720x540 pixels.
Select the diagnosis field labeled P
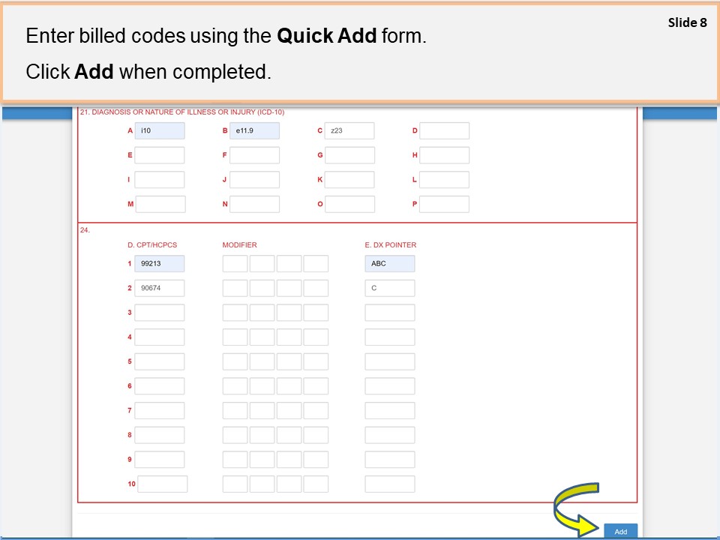444,204
